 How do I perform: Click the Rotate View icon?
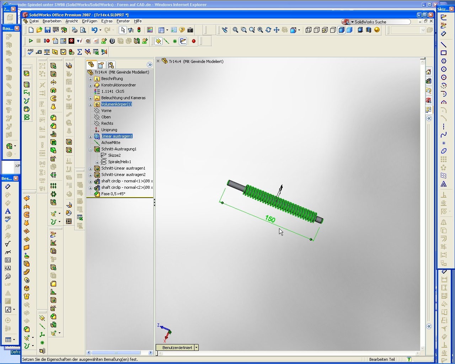pos(268,30)
